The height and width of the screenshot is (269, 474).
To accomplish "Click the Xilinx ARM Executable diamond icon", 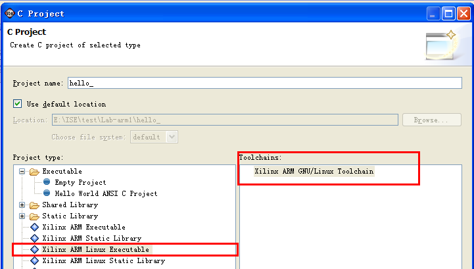I will point(35,228).
